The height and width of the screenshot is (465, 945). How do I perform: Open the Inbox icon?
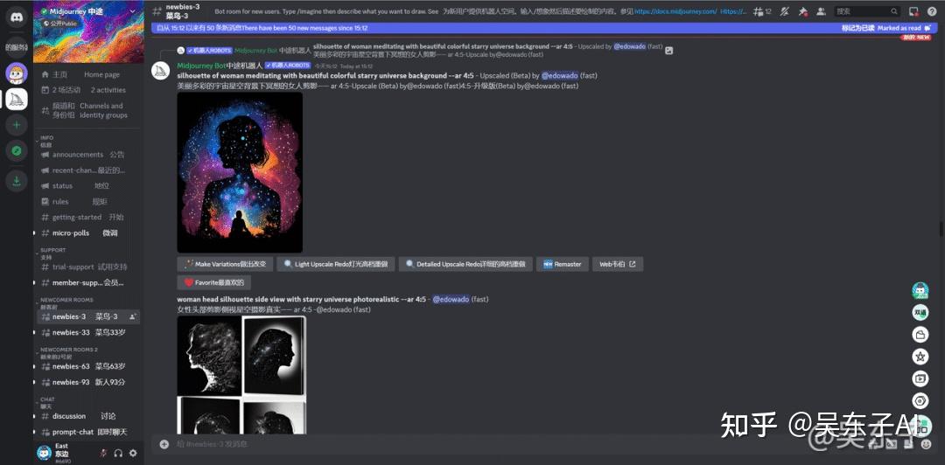point(913,11)
